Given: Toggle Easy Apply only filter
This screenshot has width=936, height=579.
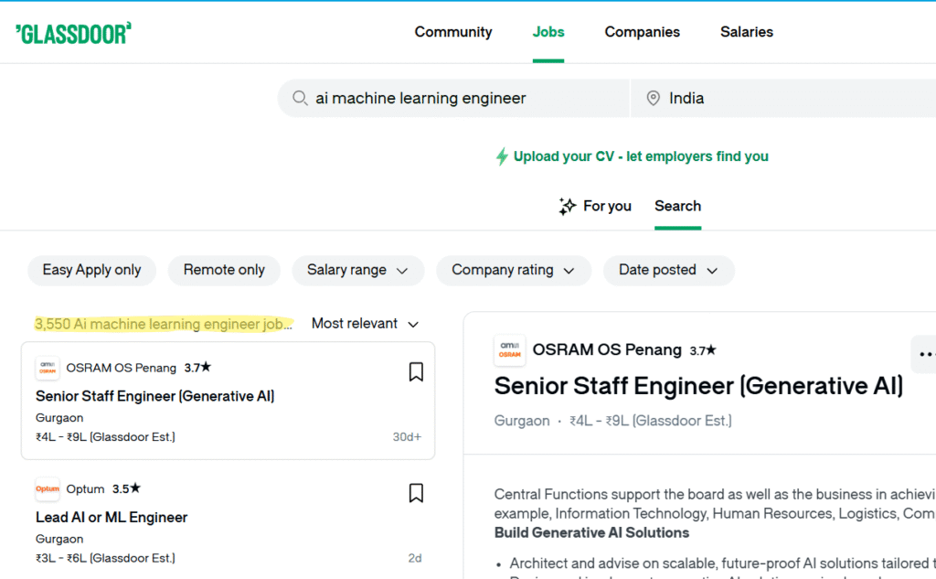Looking at the screenshot, I should (x=92, y=270).
